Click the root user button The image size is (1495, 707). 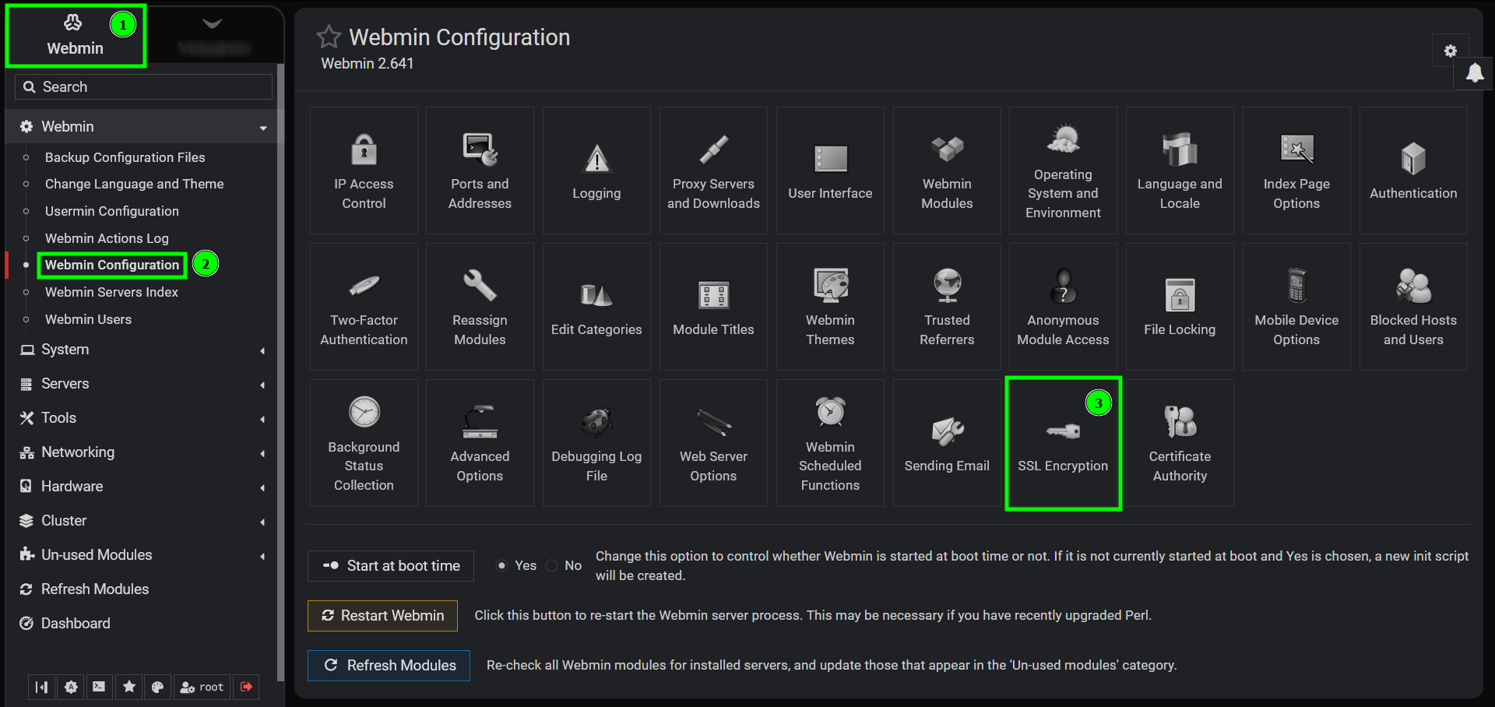click(x=202, y=687)
